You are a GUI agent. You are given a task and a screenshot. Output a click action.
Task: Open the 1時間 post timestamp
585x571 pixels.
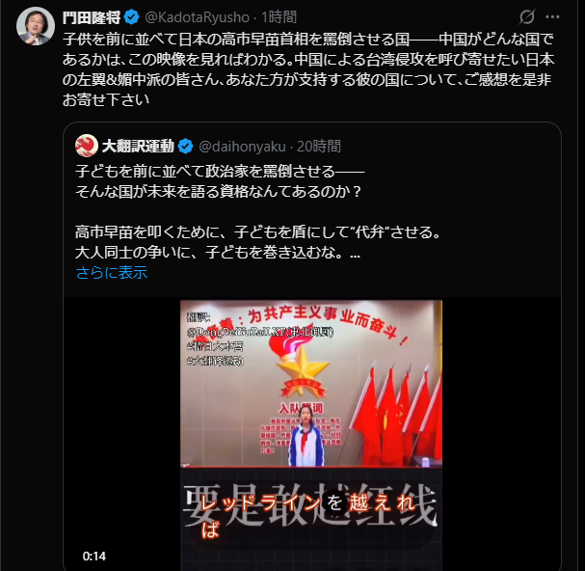coord(279,17)
